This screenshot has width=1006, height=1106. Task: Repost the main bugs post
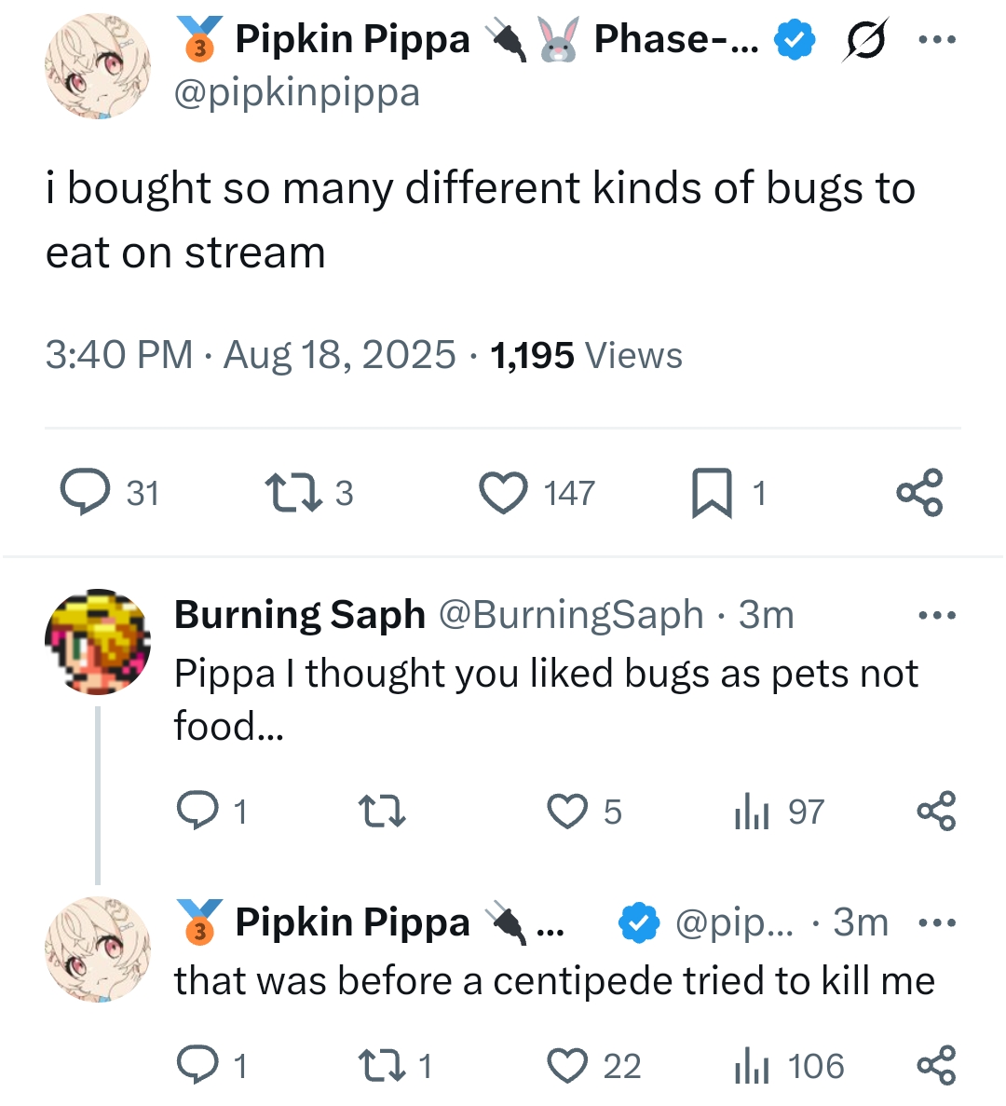click(x=293, y=492)
